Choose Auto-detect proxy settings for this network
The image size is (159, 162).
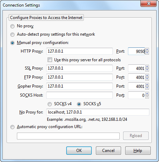click(12, 35)
